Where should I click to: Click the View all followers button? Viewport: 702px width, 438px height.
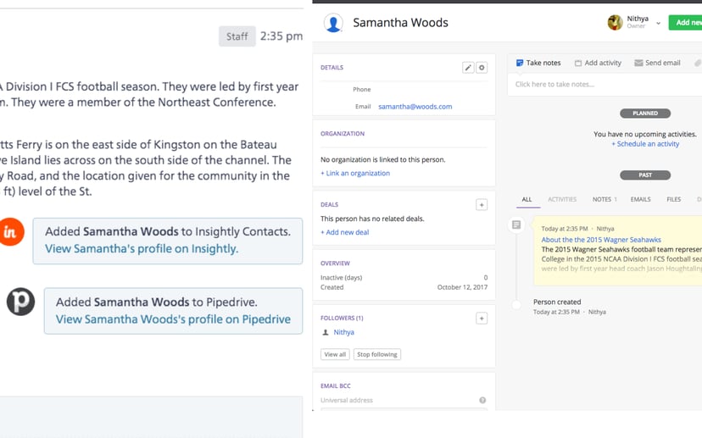(x=335, y=354)
